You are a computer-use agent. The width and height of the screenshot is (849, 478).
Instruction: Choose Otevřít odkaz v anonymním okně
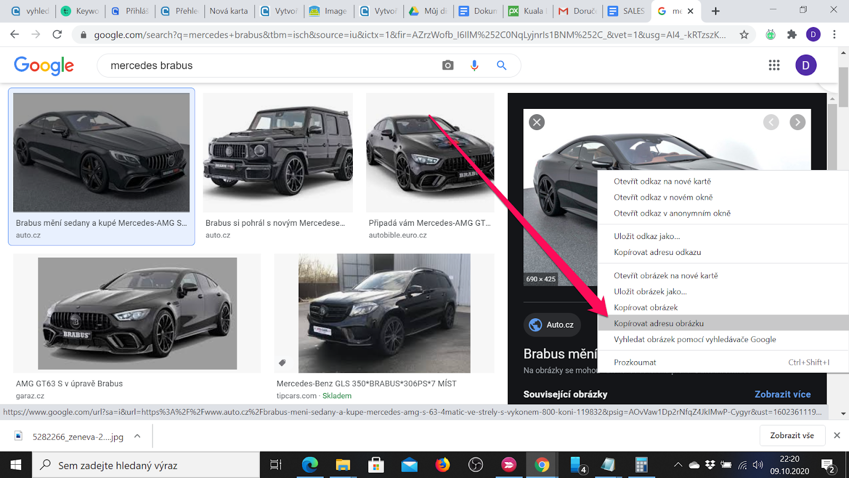[x=723, y=213]
